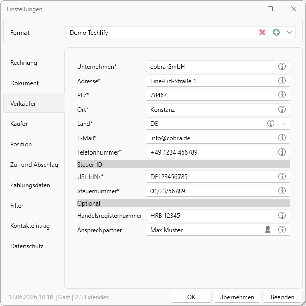Click info icon in Land field
The height and width of the screenshot is (306, 306).
(271, 123)
